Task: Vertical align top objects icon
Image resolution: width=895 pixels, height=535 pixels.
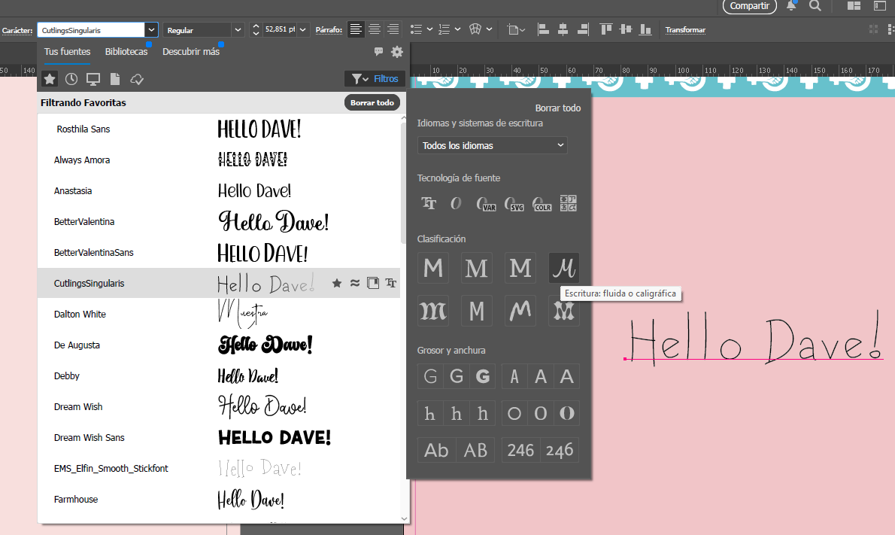Action: [606, 29]
